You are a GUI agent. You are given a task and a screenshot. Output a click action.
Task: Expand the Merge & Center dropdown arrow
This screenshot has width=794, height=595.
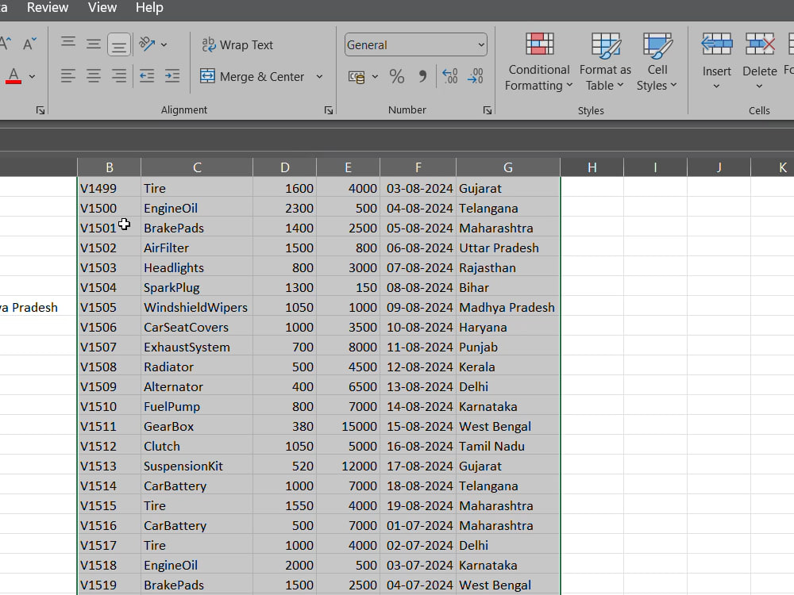319,77
